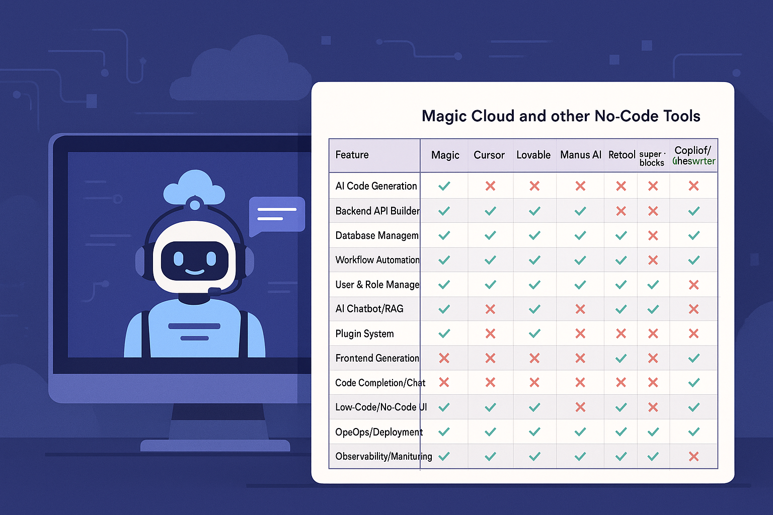Click the 'Retool' column header

pos(622,155)
